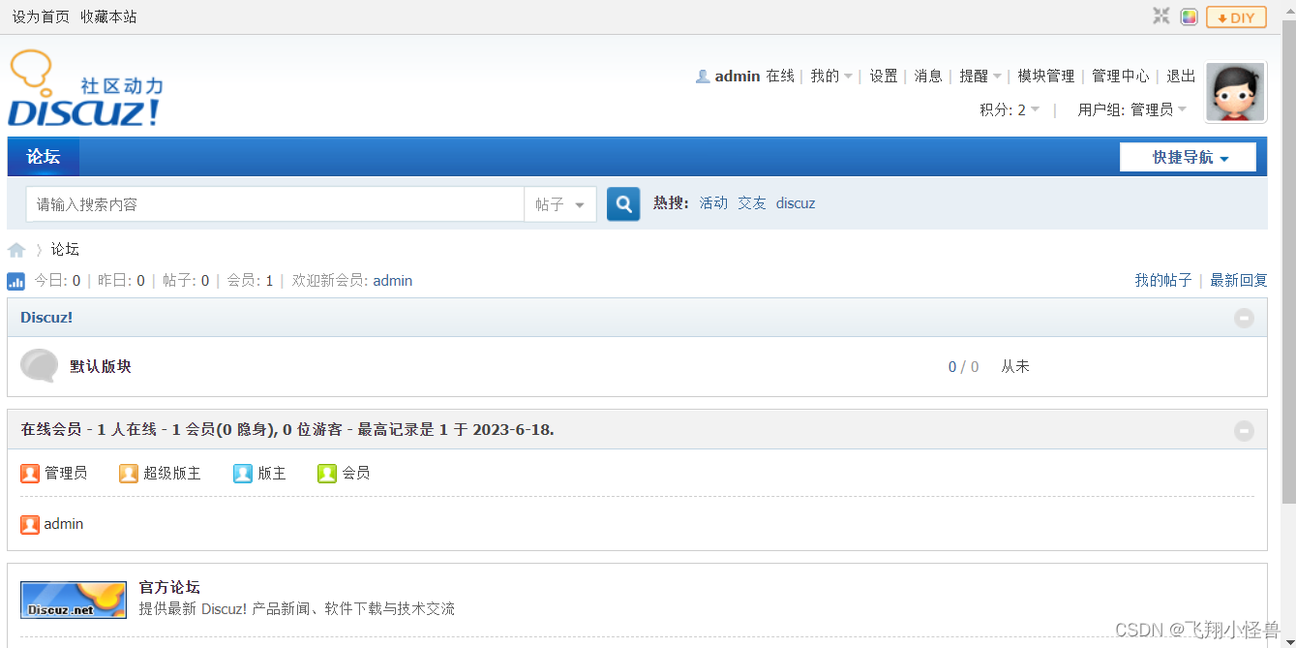Switch to the 论坛 tab
Screen dimensions: 1296x648
click(43, 156)
